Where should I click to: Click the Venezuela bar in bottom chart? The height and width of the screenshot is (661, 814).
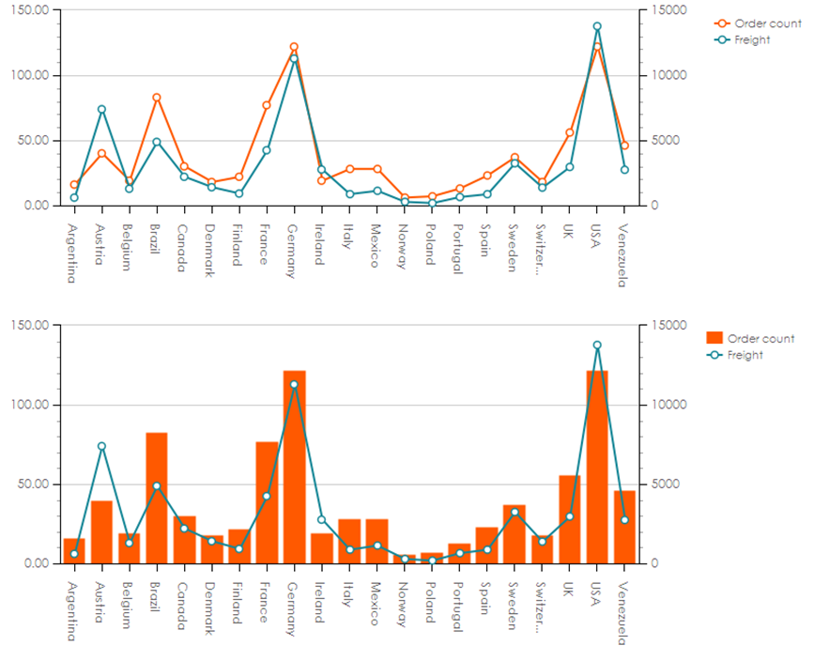[624, 528]
